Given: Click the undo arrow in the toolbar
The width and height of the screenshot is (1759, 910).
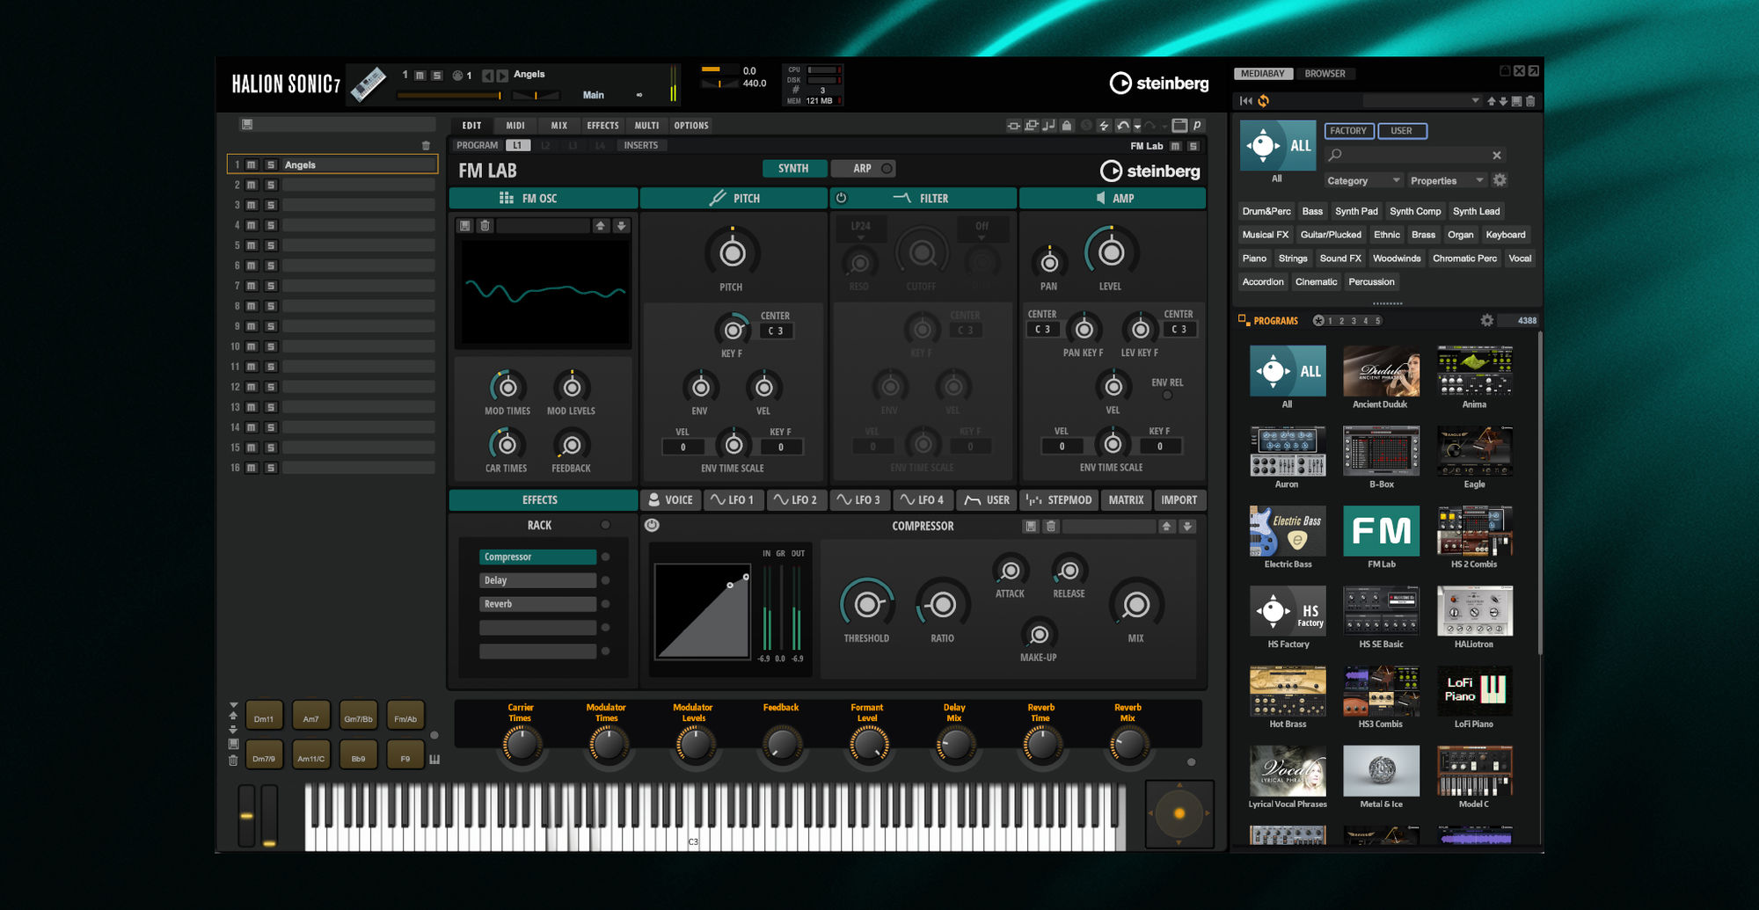Looking at the screenshot, I should 1123,126.
